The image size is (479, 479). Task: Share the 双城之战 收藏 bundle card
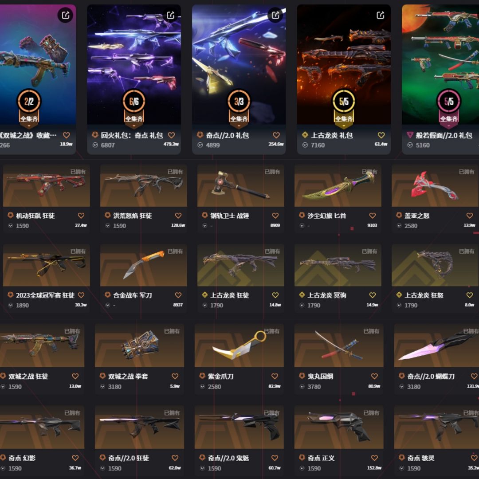[65, 15]
